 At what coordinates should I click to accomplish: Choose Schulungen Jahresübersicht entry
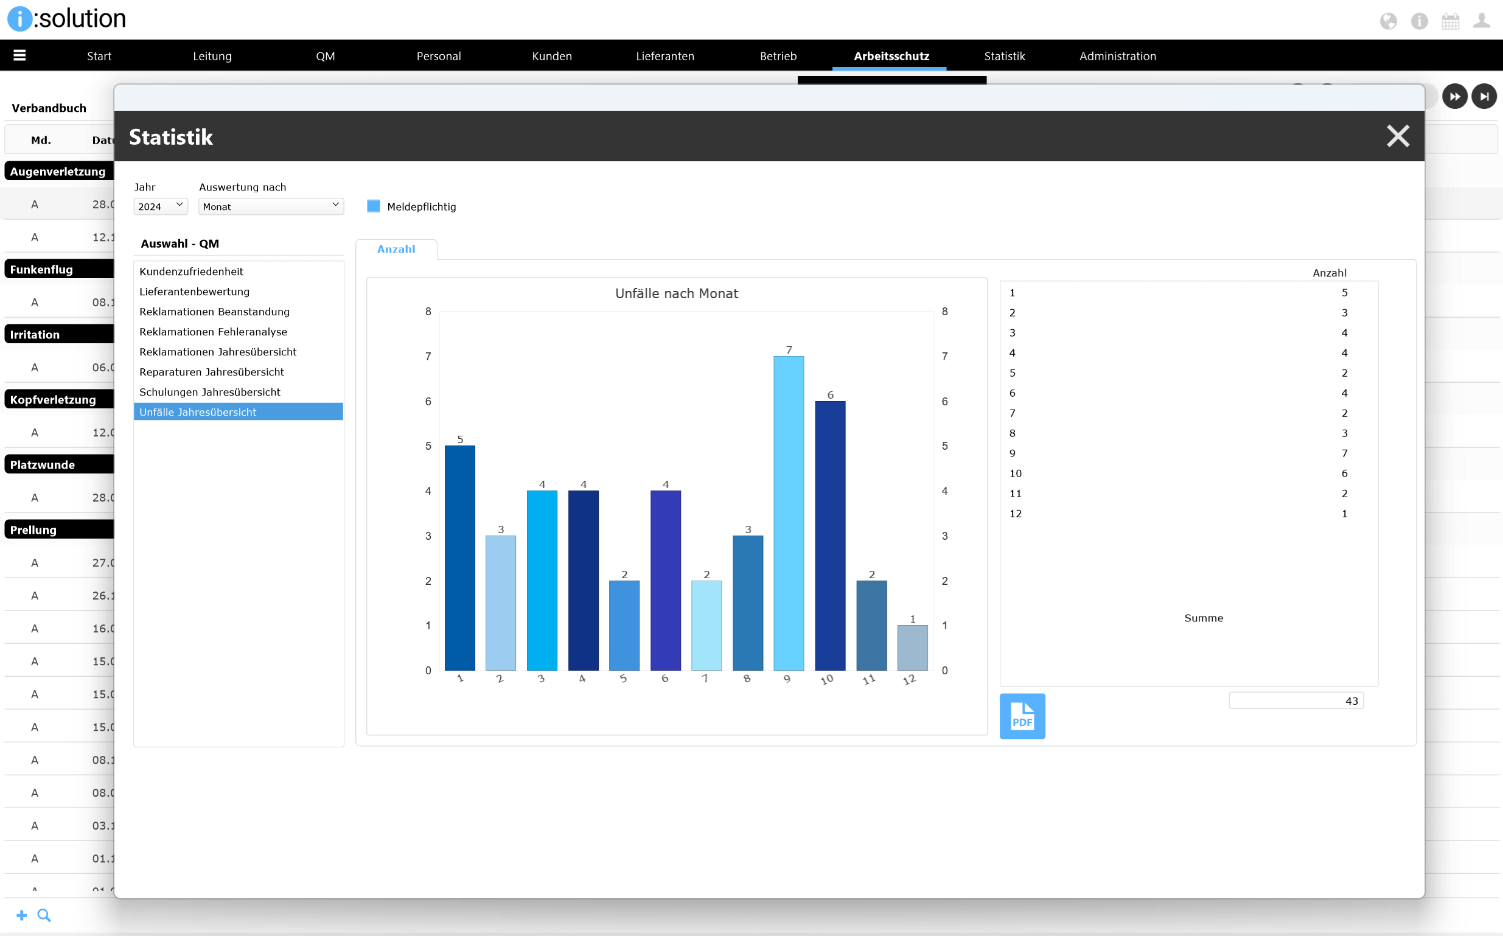pyautogui.click(x=210, y=392)
